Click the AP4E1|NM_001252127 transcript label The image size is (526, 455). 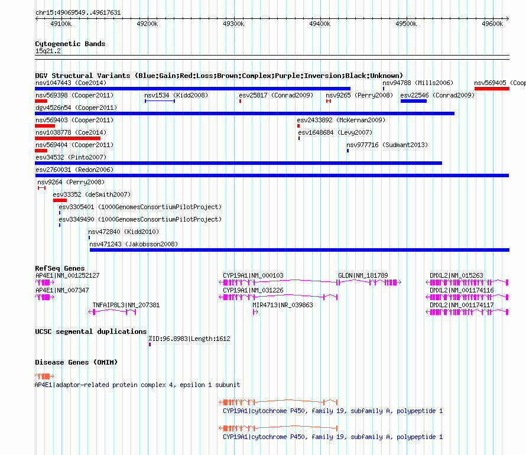[67, 275]
